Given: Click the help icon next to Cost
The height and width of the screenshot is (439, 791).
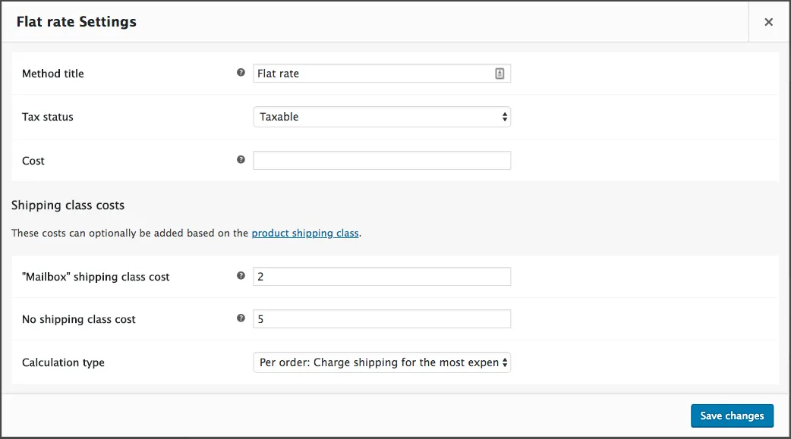Looking at the screenshot, I should coord(241,160).
